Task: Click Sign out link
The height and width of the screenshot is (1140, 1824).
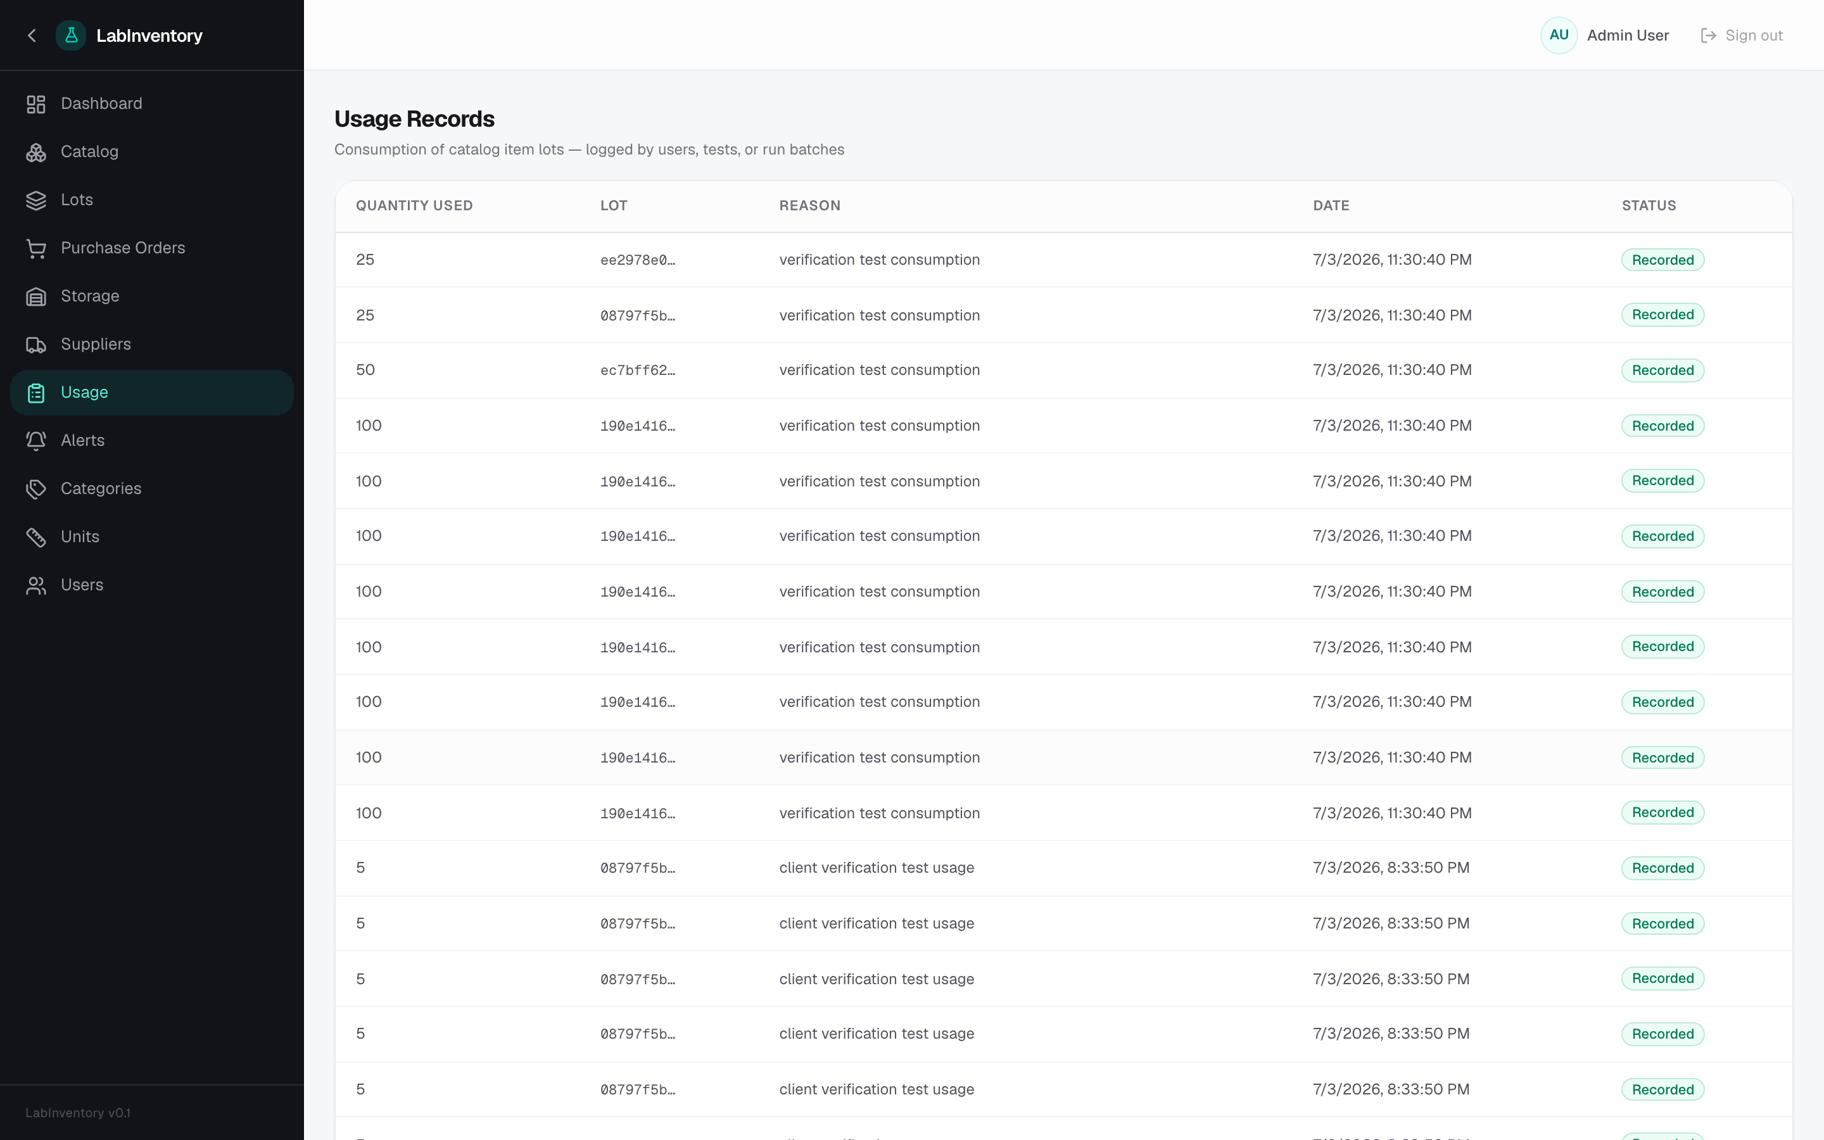Action: 1742,35
